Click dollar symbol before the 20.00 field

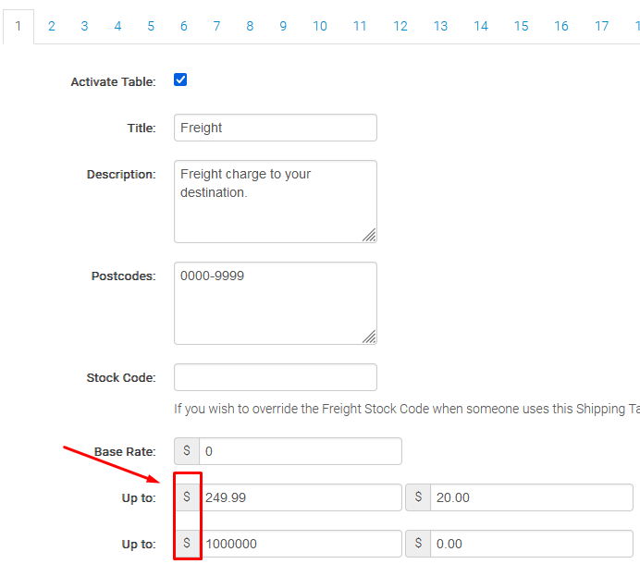coord(418,497)
